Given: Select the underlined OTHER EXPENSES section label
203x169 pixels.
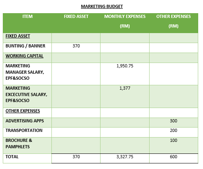Looking at the screenshot, I should [x=23, y=111].
